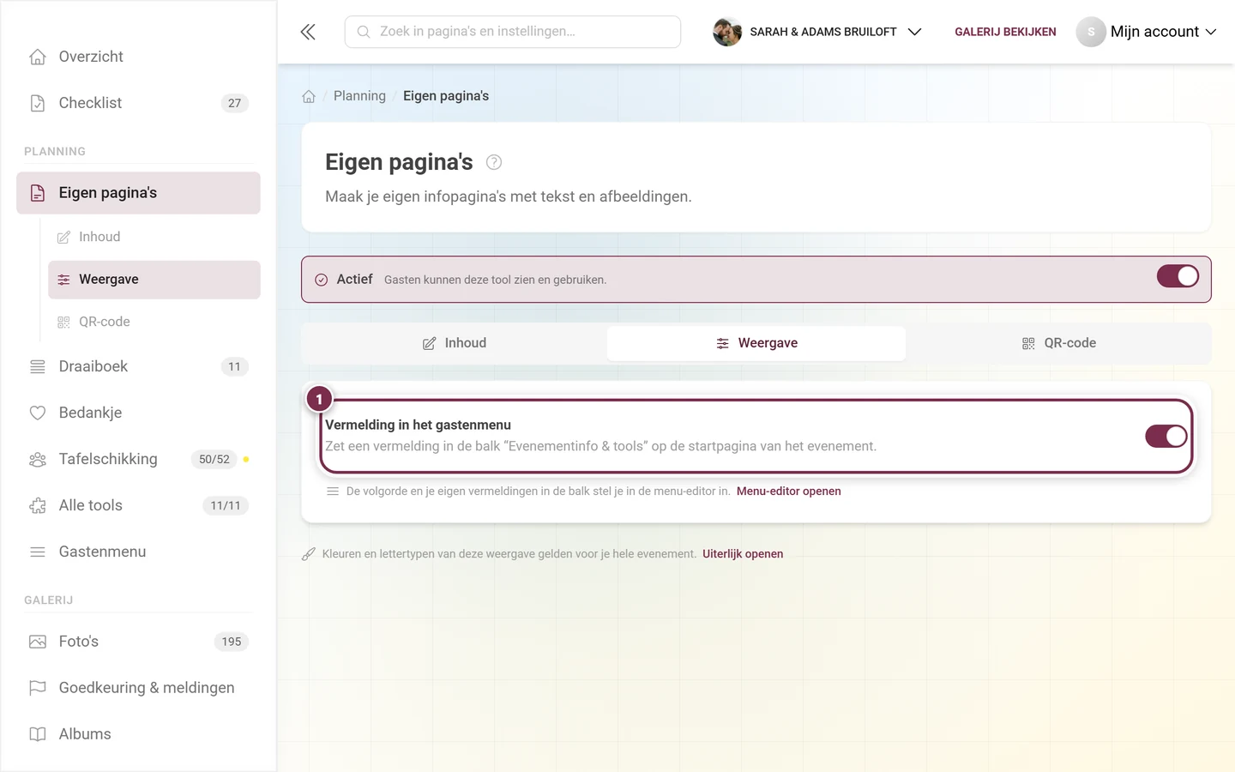The image size is (1235, 772).
Task: Open the QR-code tab
Action: (x=1058, y=343)
